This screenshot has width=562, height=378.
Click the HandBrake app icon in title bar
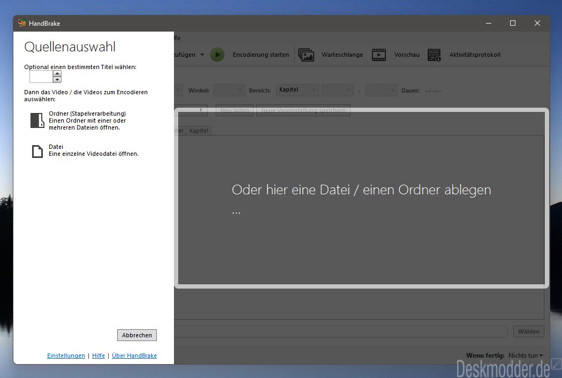coord(22,24)
